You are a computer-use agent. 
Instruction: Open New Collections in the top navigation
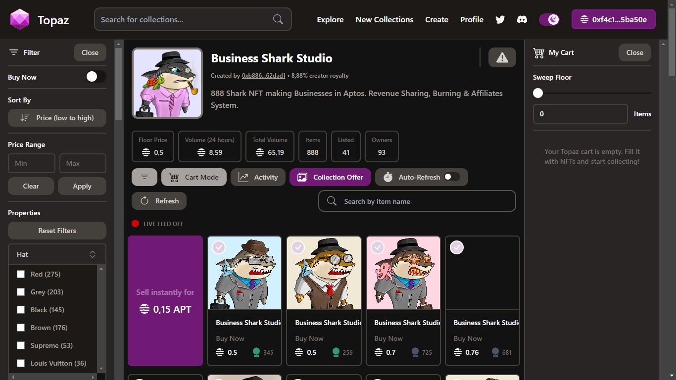[385, 19]
